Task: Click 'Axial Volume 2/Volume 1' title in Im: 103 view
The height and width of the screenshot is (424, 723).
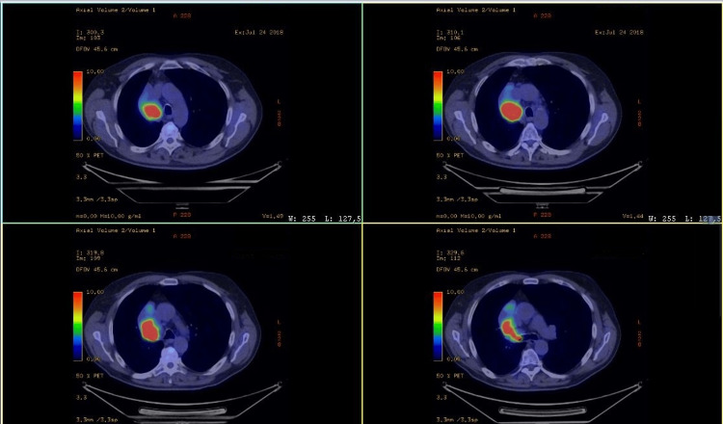Action: coord(116,10)
